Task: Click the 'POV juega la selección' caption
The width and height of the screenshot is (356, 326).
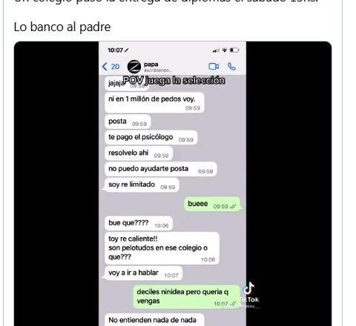Action: click(174, 81)
